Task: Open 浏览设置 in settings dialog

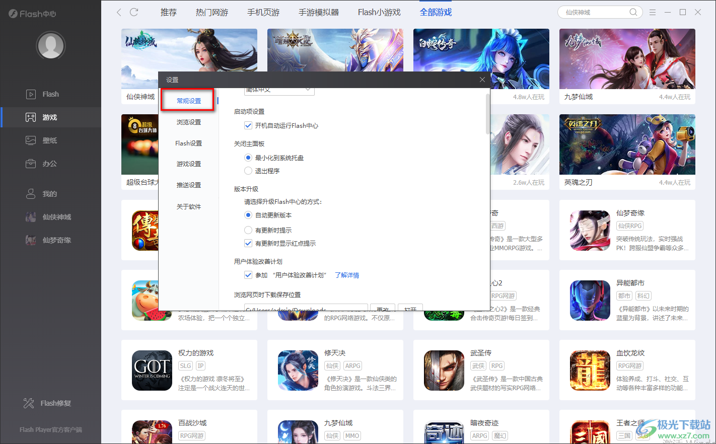Action: [x=189, y=122]
